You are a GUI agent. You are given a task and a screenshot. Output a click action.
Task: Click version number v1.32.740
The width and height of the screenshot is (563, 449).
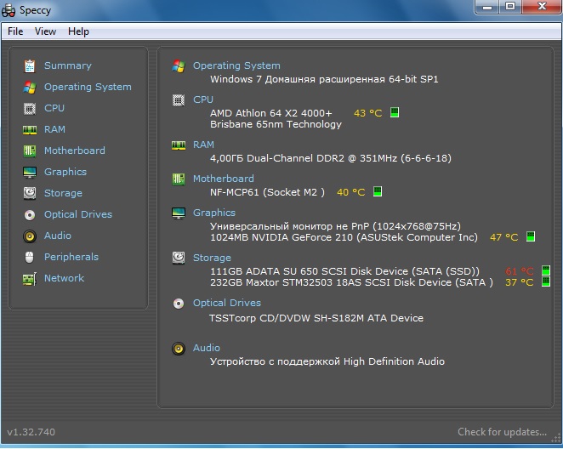coord(31,432)
